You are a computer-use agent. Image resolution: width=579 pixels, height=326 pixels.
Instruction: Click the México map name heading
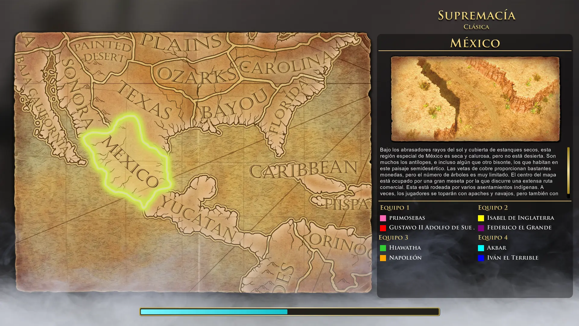click(475, 43)
